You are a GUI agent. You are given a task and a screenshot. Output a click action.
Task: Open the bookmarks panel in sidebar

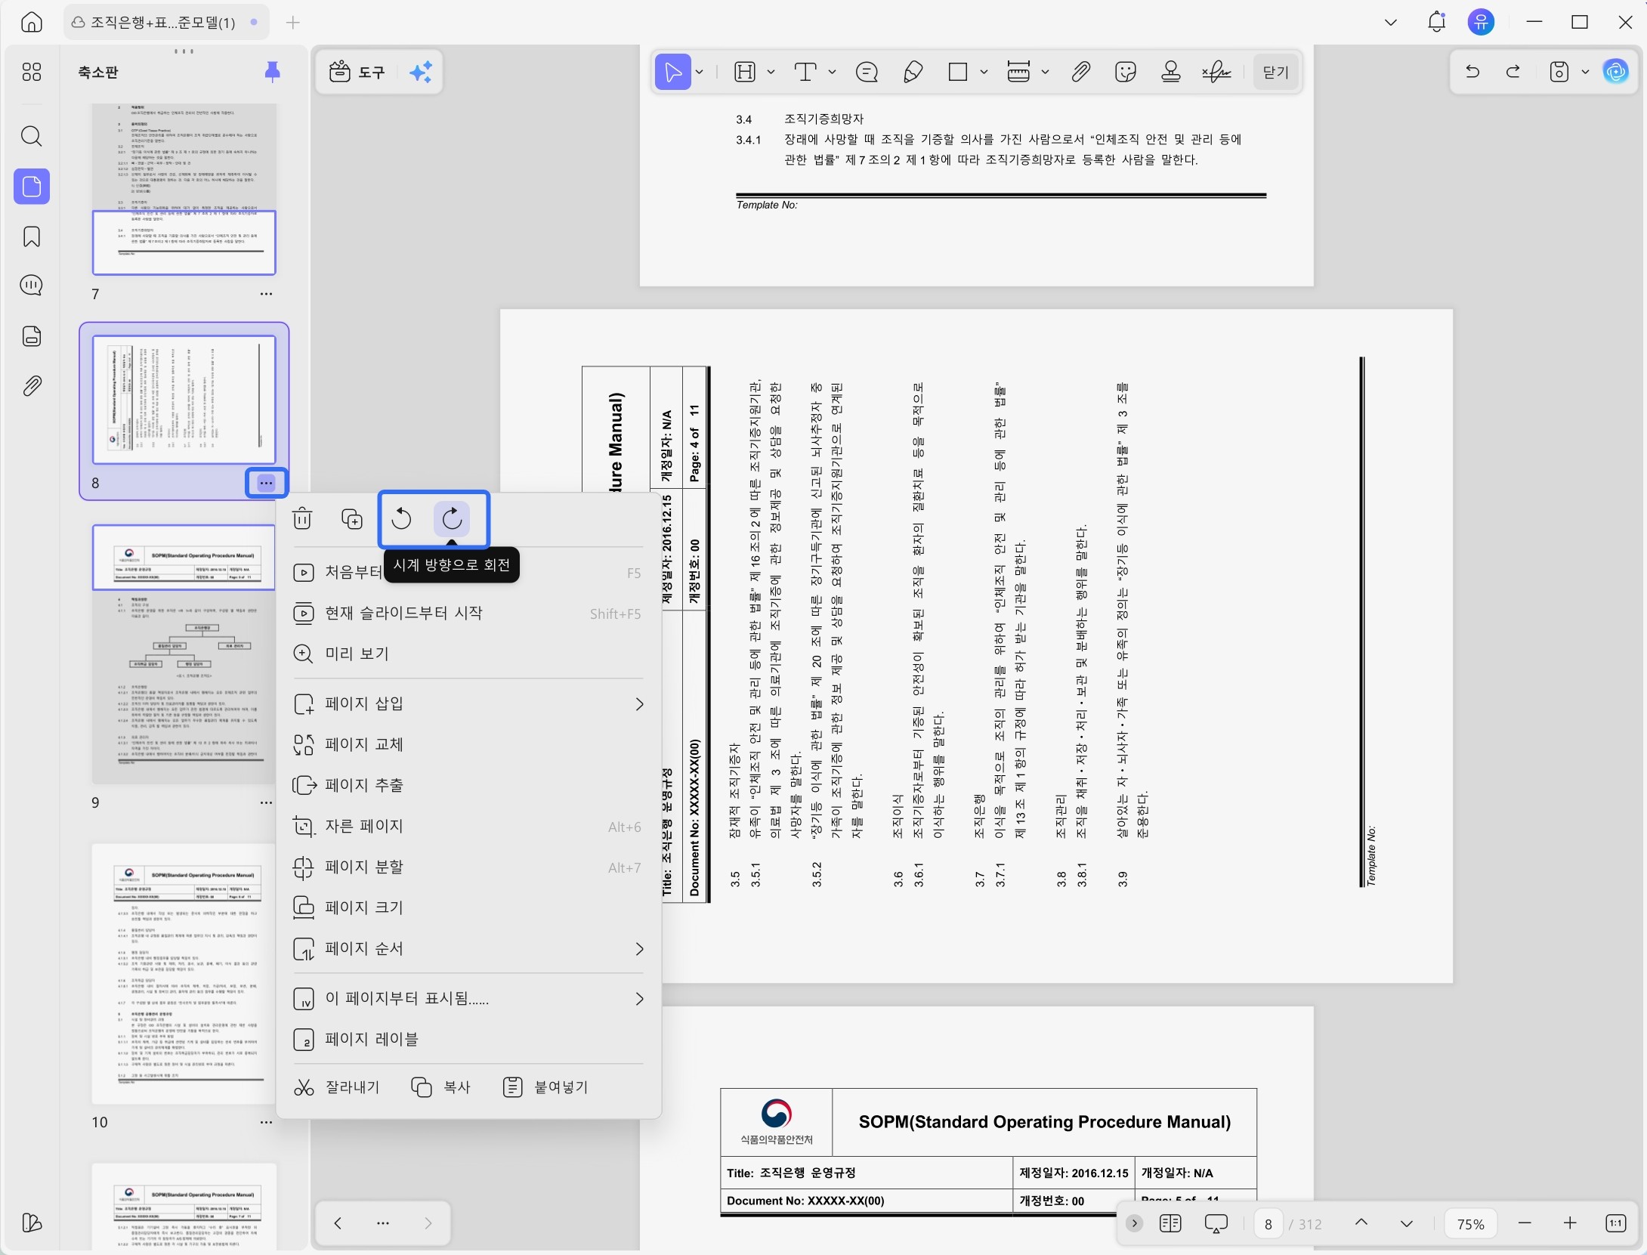(32, 236)
